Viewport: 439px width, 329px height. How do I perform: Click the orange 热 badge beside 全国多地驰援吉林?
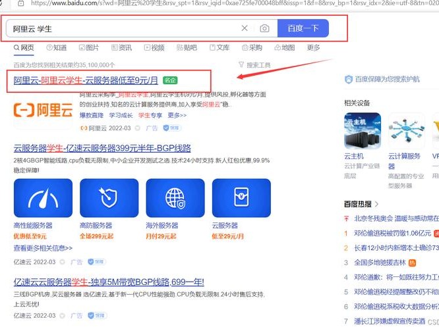(x=412, y=263)
